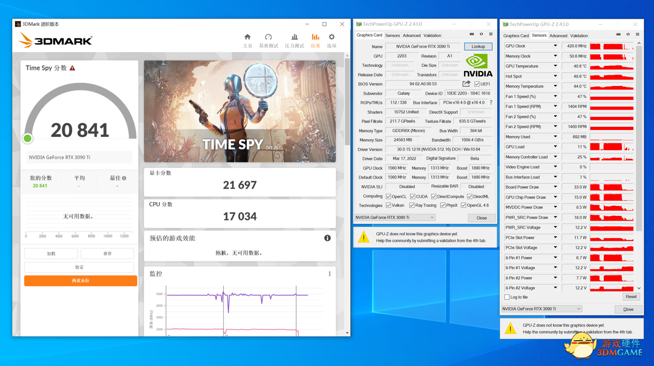The image size is (654, 366).
Task: Open GPU selector dropdown in Sensors window
Action: tap(541, 309)
